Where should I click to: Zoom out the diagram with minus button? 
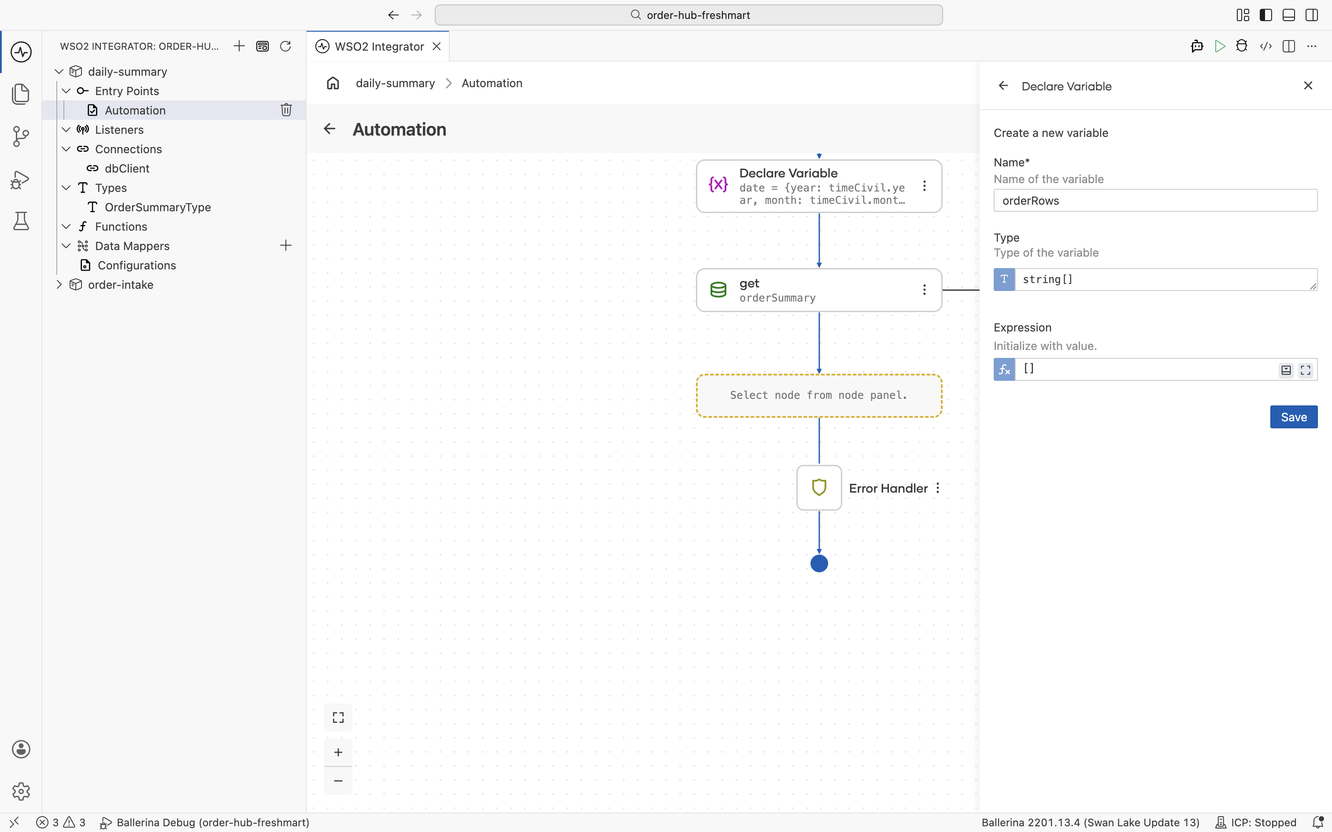click(338, 781)
